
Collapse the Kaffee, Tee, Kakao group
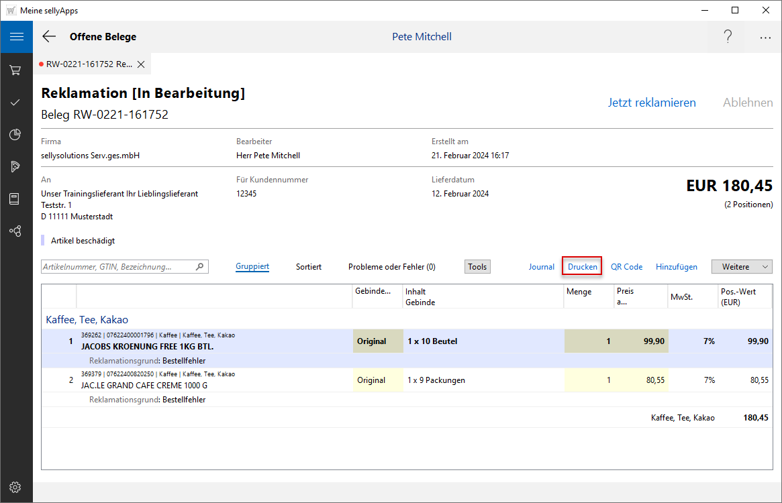[x=87, y=320]
